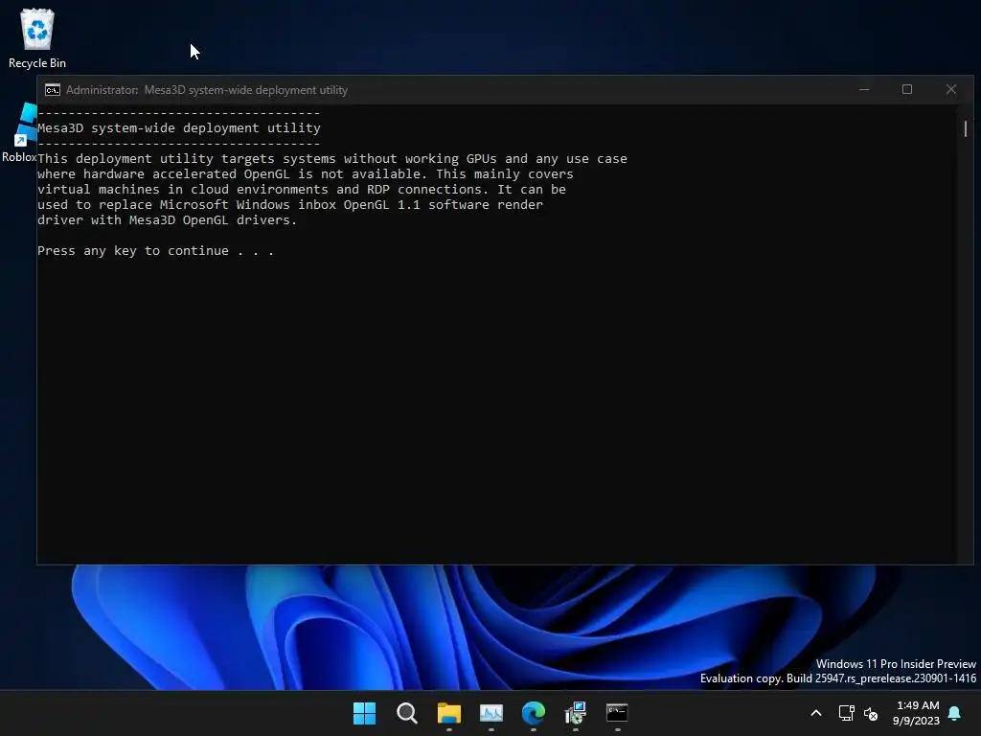Open the performance monitor app in taskbar
The height and width of the screenshot is (736, 981).
pyautogui.click(x=491, y=713)
